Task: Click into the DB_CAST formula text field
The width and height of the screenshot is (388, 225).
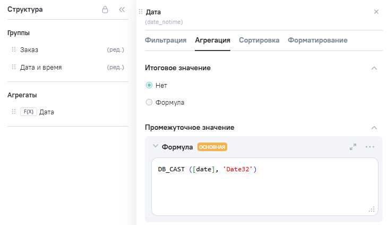Action: tap(264, 186)
